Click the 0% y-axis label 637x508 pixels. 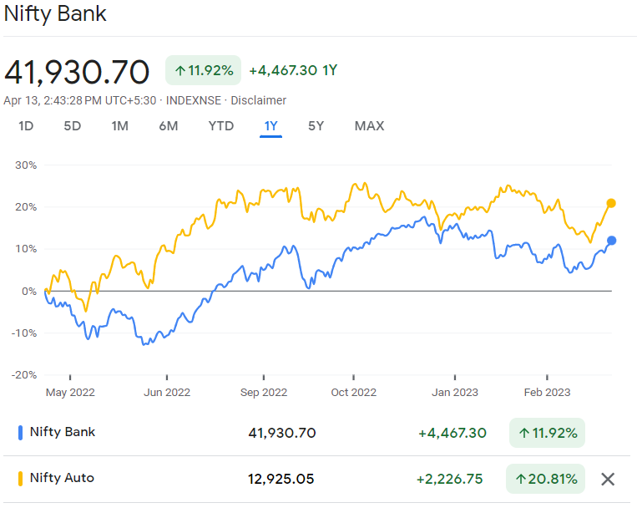pos(29,292)
